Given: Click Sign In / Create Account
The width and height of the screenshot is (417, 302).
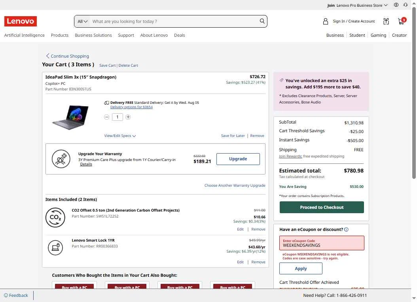Looking at the screenshot, I should click(354, 21).
